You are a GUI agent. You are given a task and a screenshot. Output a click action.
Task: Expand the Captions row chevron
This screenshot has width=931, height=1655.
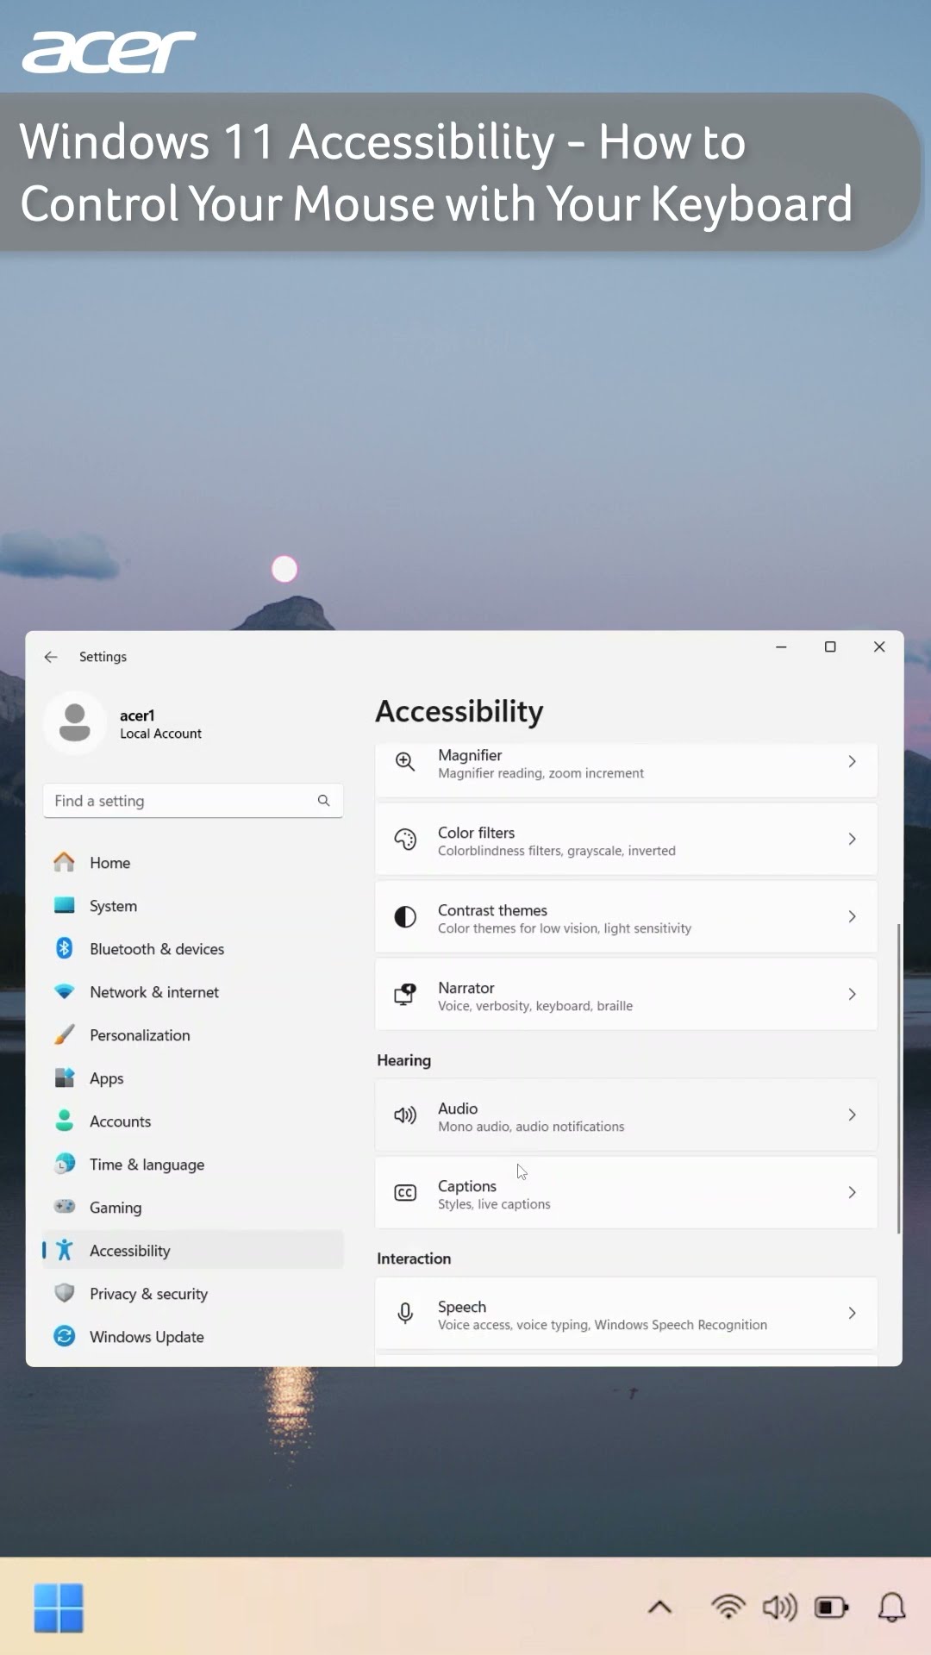(x=852, y=1192)
